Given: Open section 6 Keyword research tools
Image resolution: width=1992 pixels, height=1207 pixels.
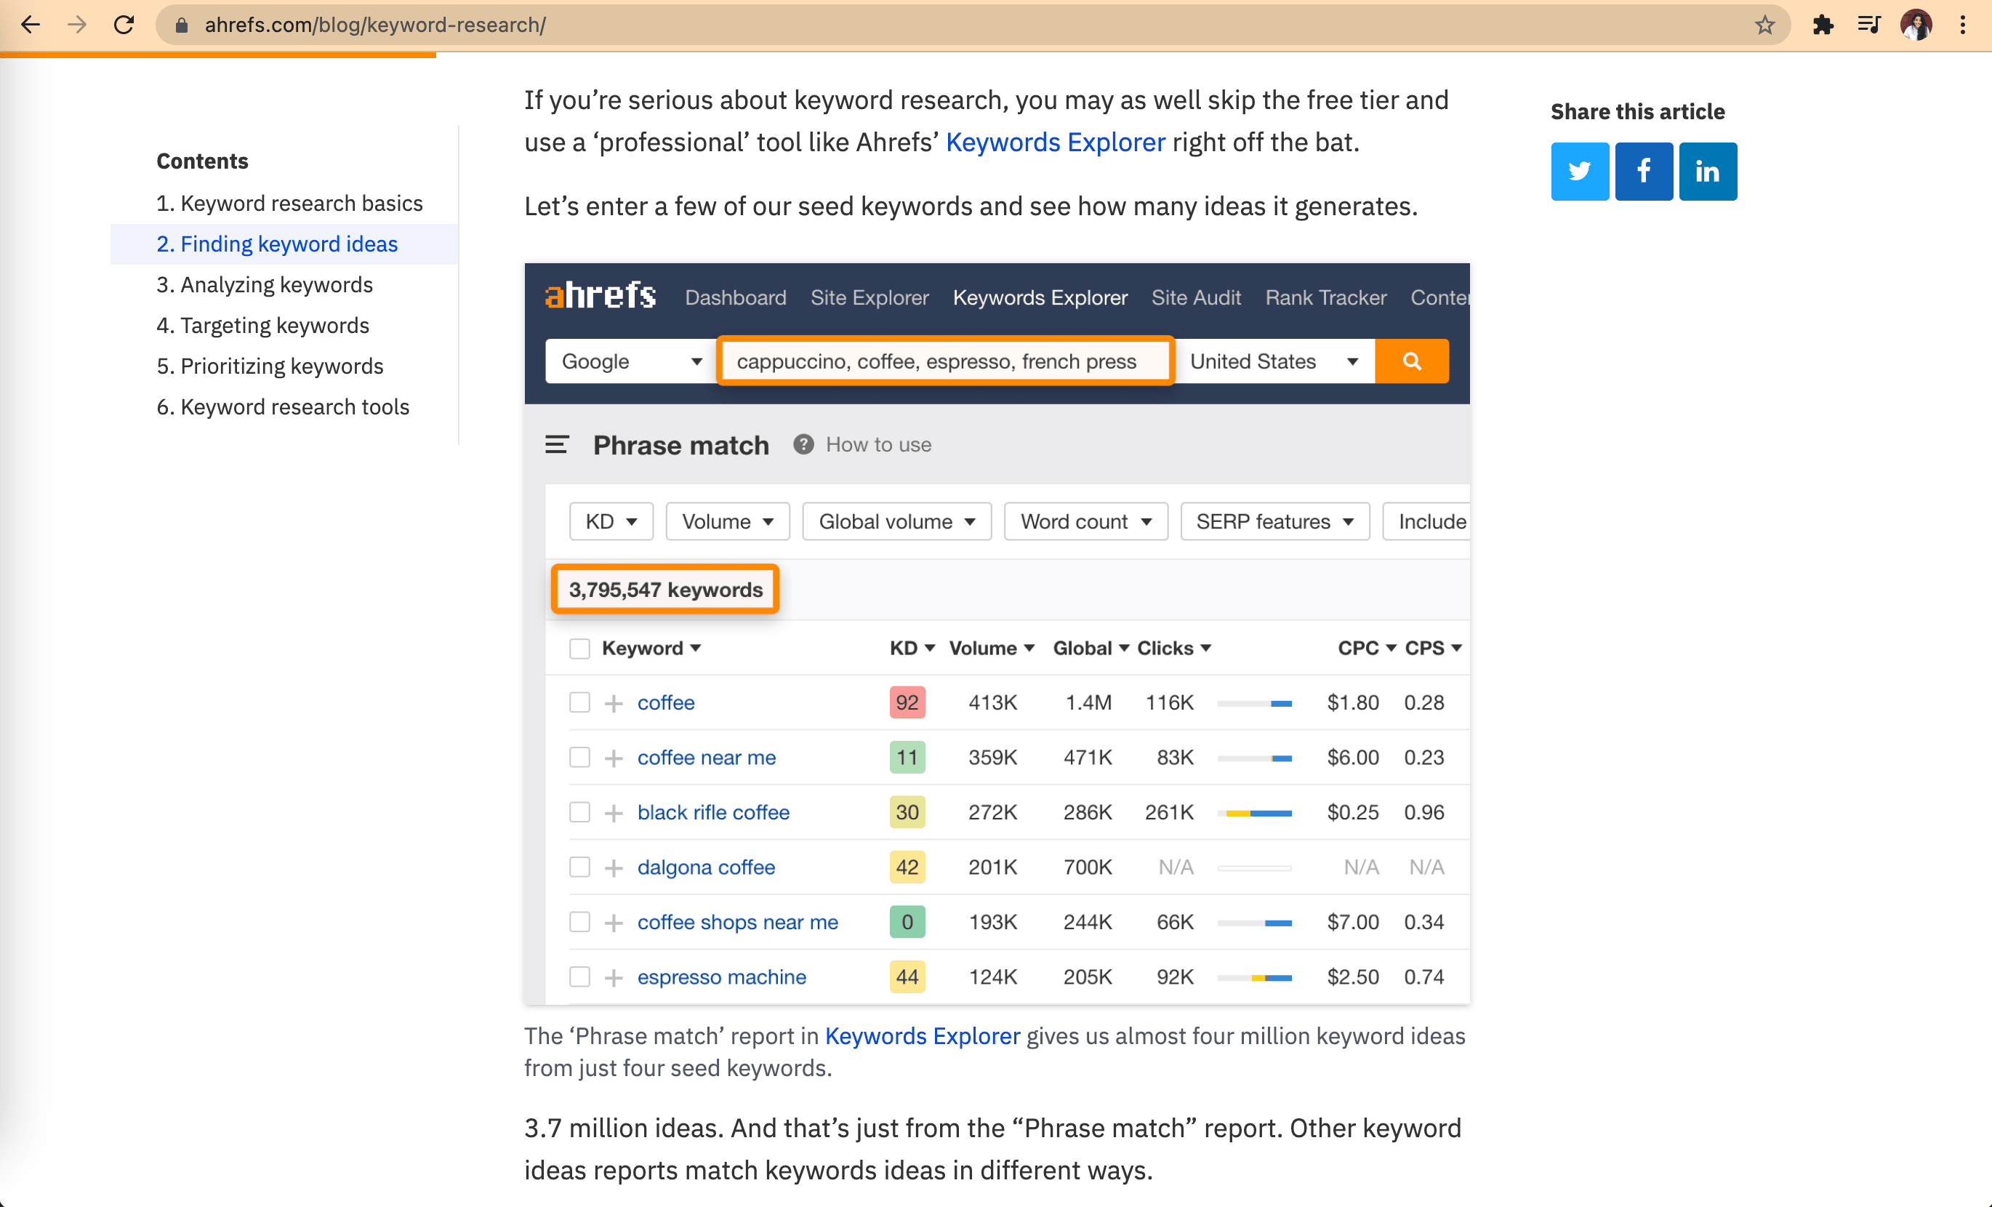Looking at the screenshot, I should coord(283,406).
